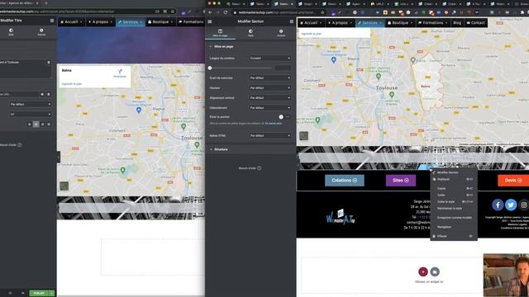
Task: Open Elementor hamburger menu in Modifier Section panel
Action: 210,21
